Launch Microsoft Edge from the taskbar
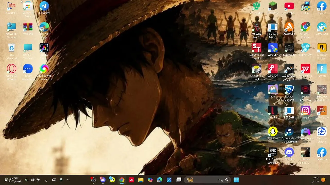The width and height of the screenshot is (330, 185). coord(160,180)
